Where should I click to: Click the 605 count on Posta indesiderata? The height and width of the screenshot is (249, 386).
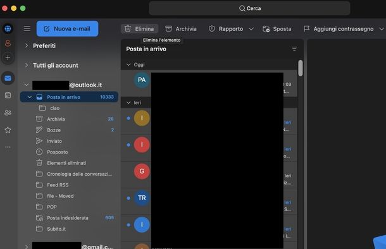109,218
